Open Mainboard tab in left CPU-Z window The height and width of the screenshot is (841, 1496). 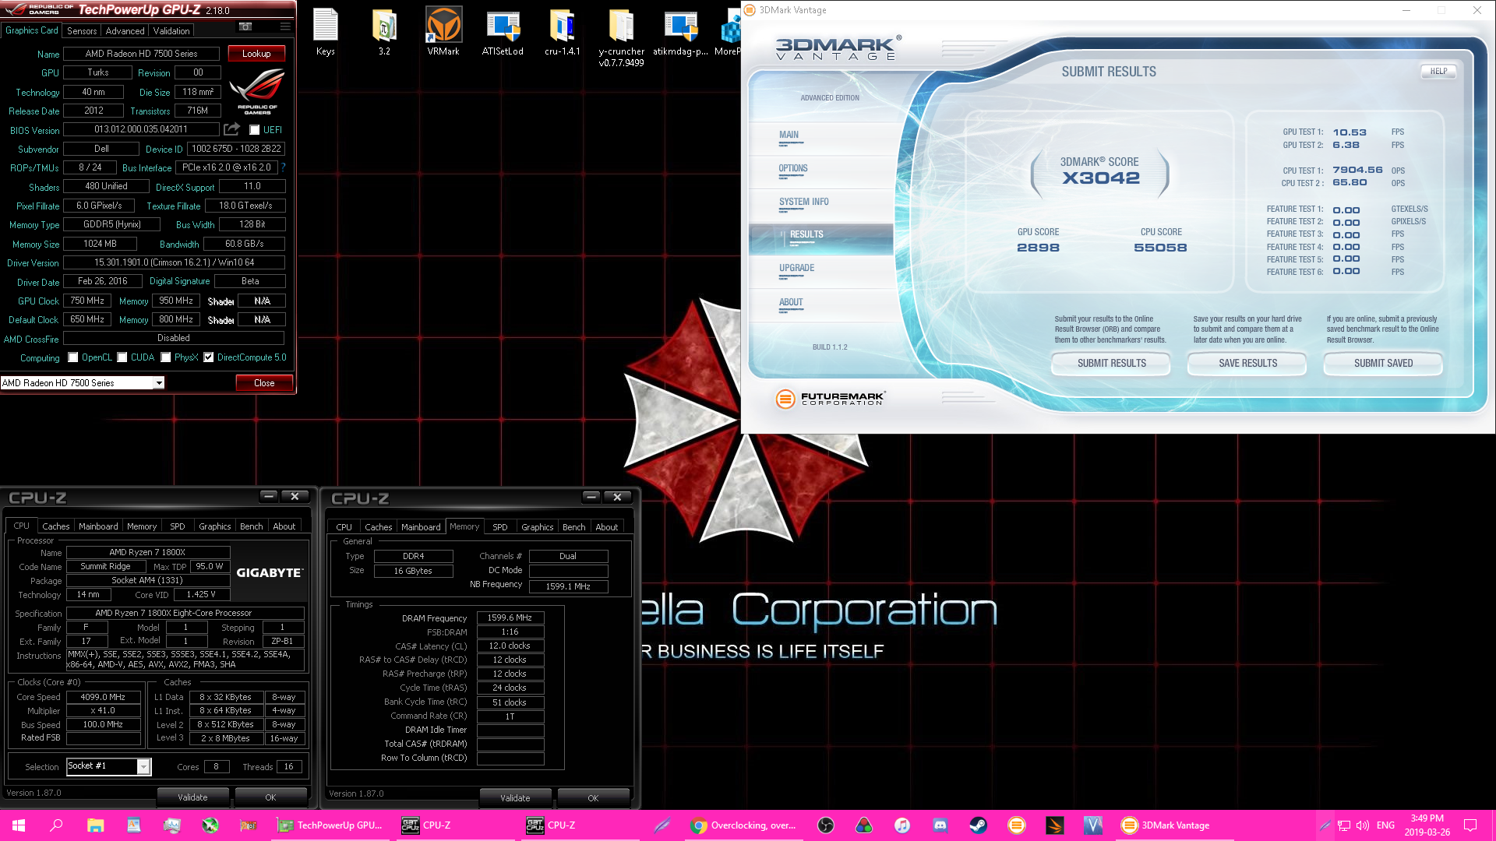pos(98,526)
